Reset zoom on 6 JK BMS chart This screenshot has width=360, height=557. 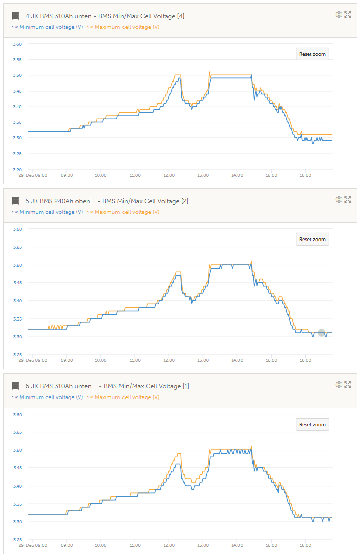(x=312, y=425)
